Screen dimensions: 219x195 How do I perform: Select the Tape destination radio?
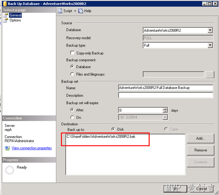[166, 129]
